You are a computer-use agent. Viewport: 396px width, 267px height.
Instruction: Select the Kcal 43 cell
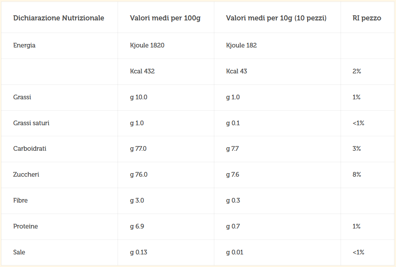point(236,71)
